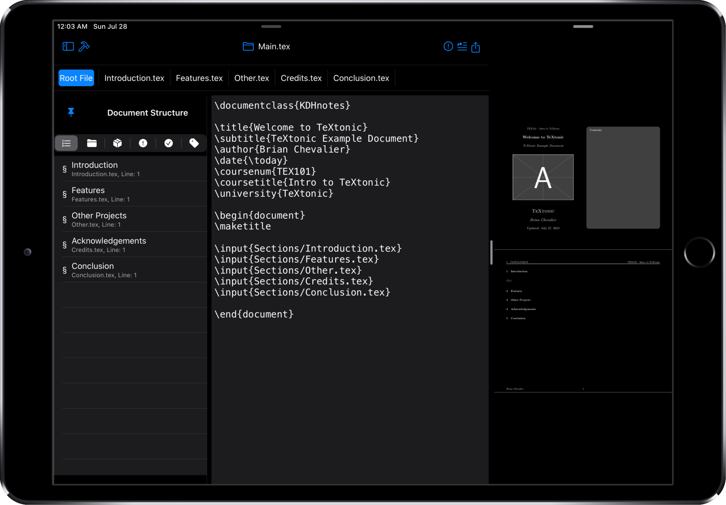
Task: Click the \input{Sections/Features.tex} line
Action: point(297,260)
